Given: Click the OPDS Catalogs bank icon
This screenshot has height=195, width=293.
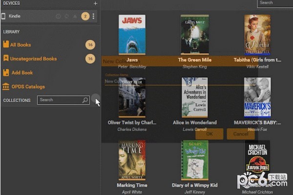Looking at the screenshot, I should (6, 87).
